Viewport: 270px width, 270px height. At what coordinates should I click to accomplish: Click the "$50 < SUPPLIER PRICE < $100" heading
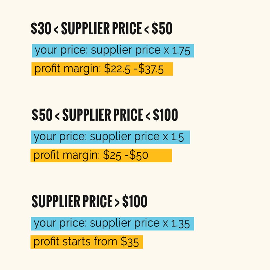point(105,115)
